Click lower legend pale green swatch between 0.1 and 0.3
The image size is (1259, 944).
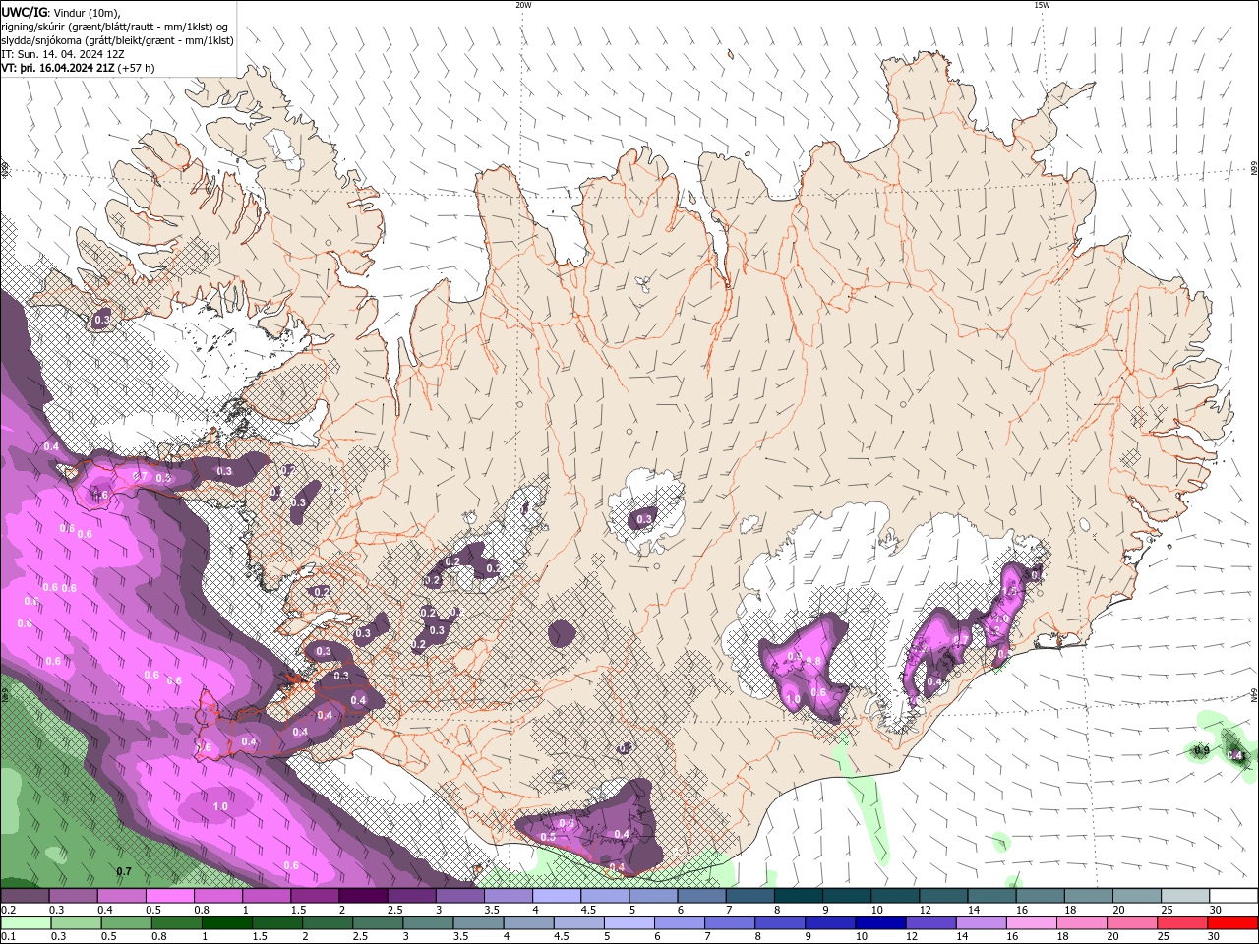point(25,923)
